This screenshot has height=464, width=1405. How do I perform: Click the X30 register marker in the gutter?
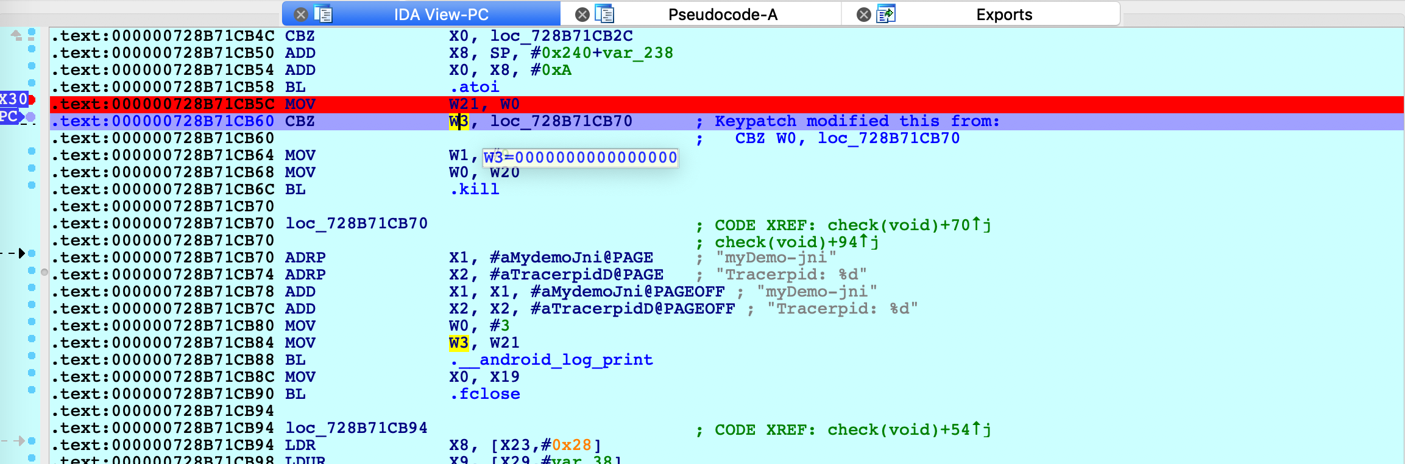click(x=14, y=99)
